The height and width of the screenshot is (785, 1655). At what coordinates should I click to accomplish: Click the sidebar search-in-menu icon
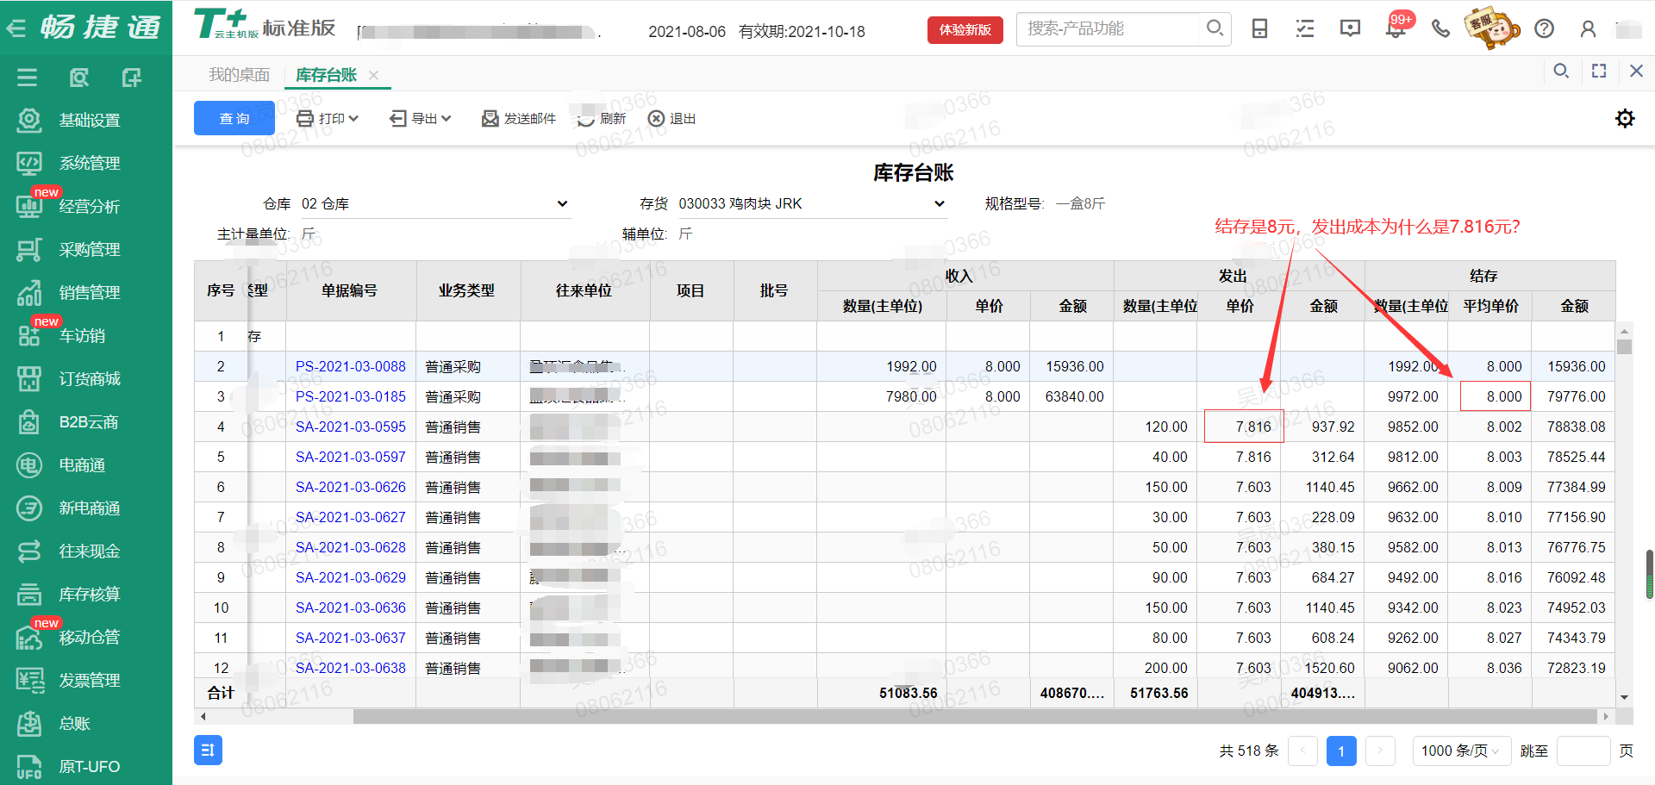click(x=79, y=78)
